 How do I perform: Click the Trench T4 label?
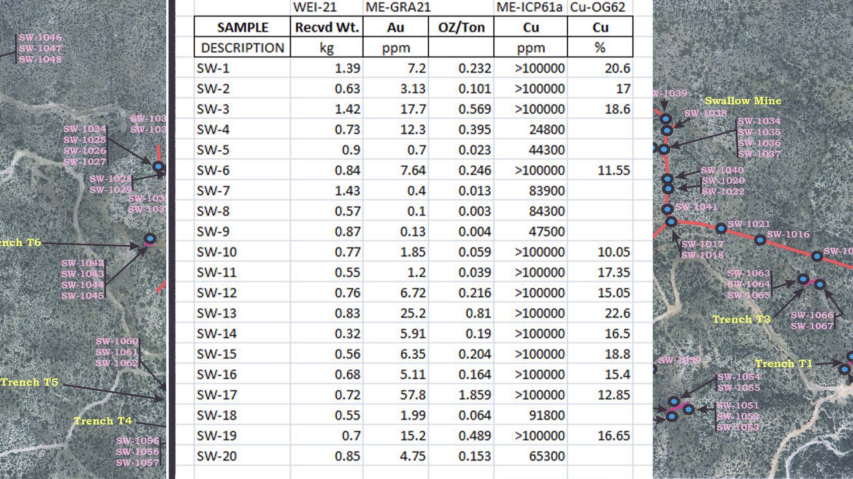(x=103, y=420)
